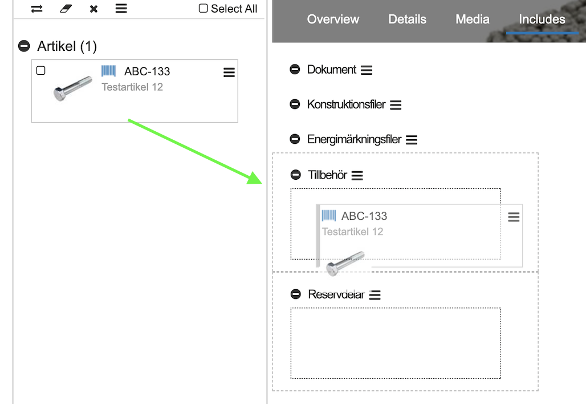Collapse the Artikel (1) group

[24, 46]
